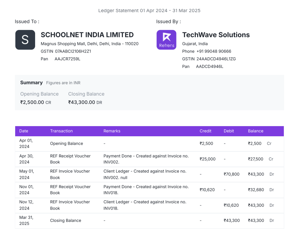Click the SCHOOLNET 'S' avatar logo
Image resolution: width=299 pixels, height=230 pixels.
click(25, 40)
